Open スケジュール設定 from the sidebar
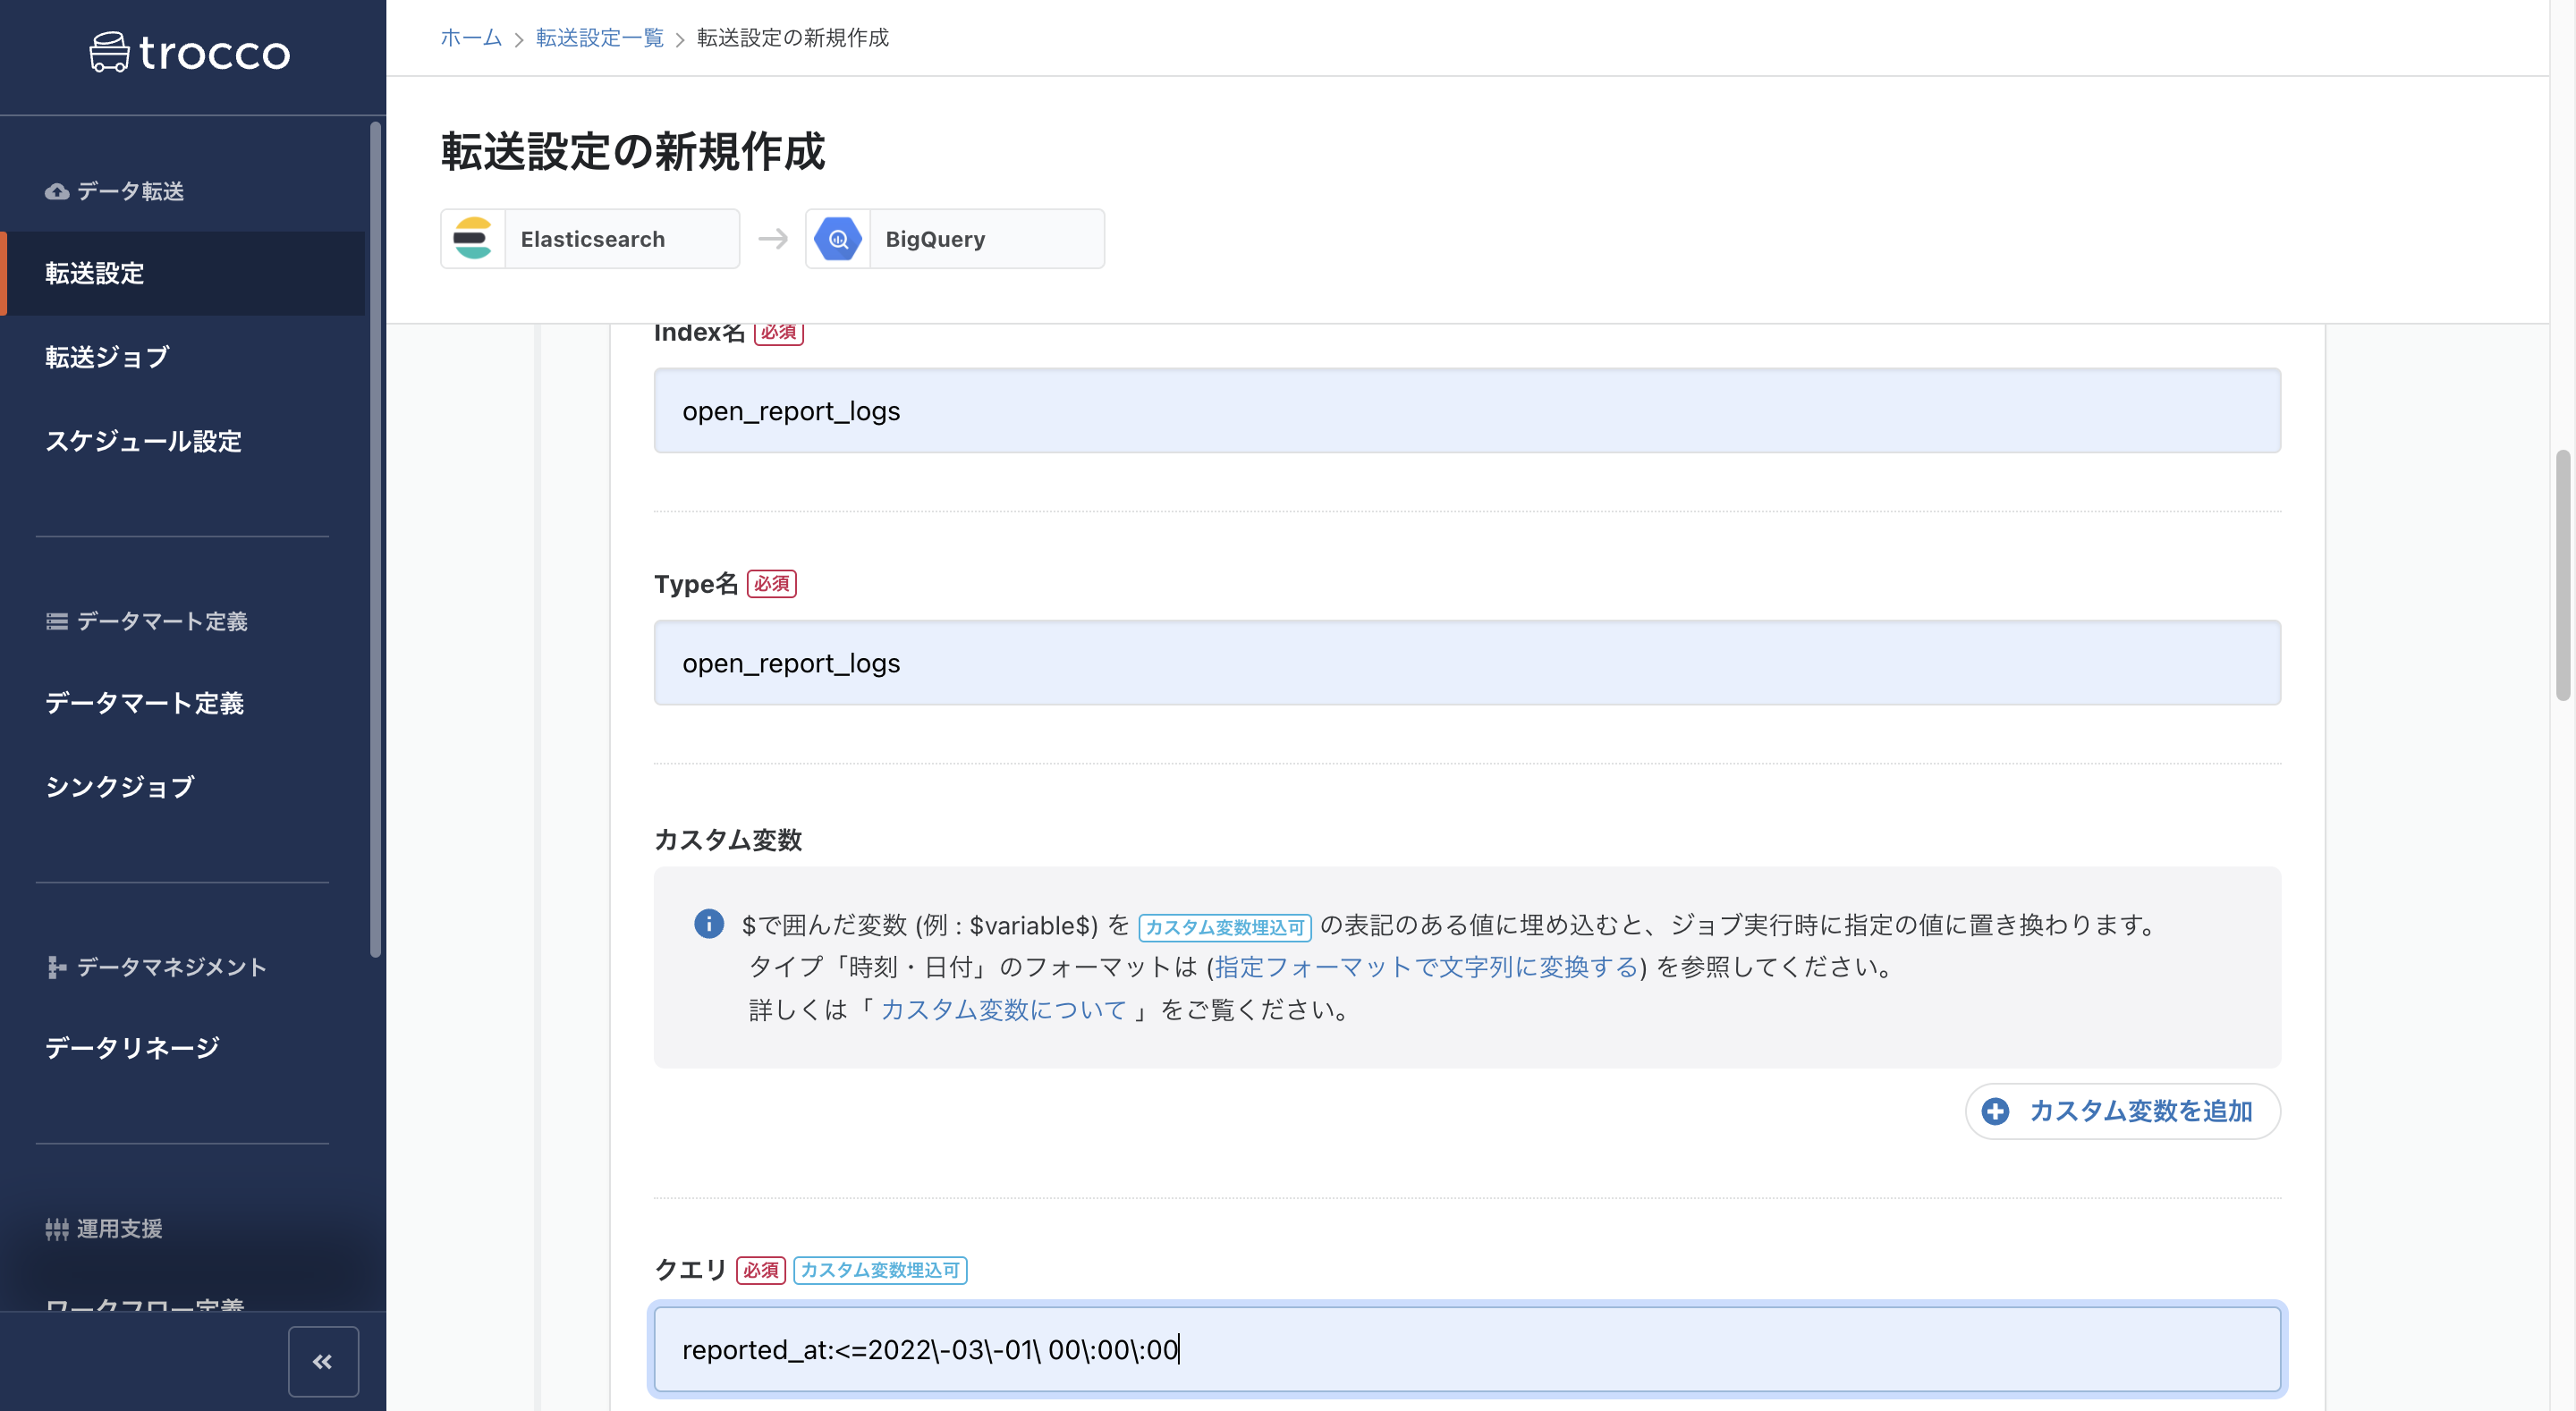2576x1411 pixels. (x=143, y=441)
